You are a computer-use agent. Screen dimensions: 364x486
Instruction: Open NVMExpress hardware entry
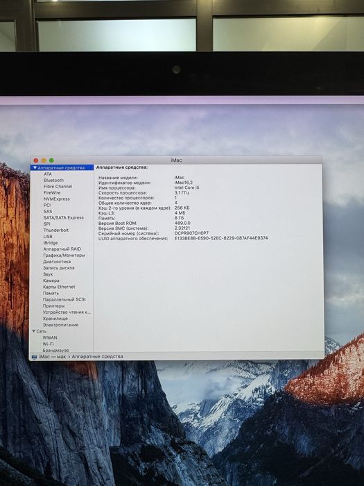[57, 199]
